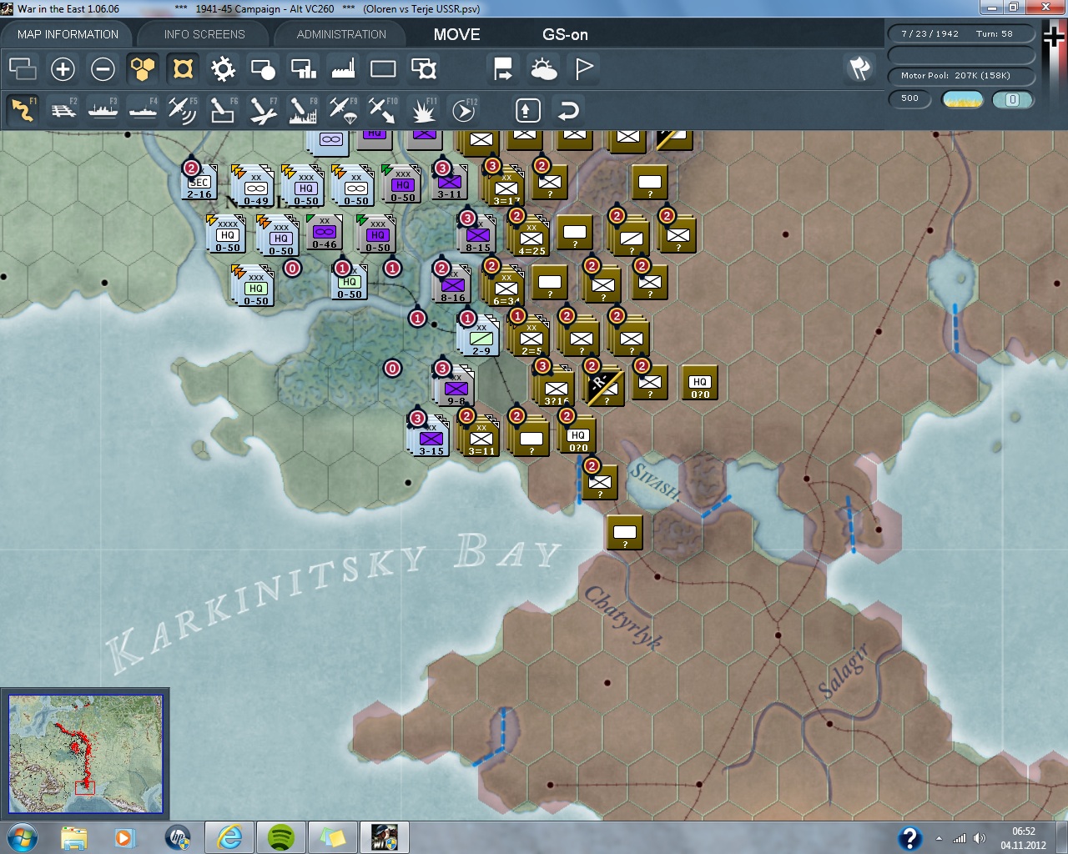1068x854 pixels.
Task: Click the rectangle with bar chart icon
Action: pyautogui.click(x=303, y=68)
